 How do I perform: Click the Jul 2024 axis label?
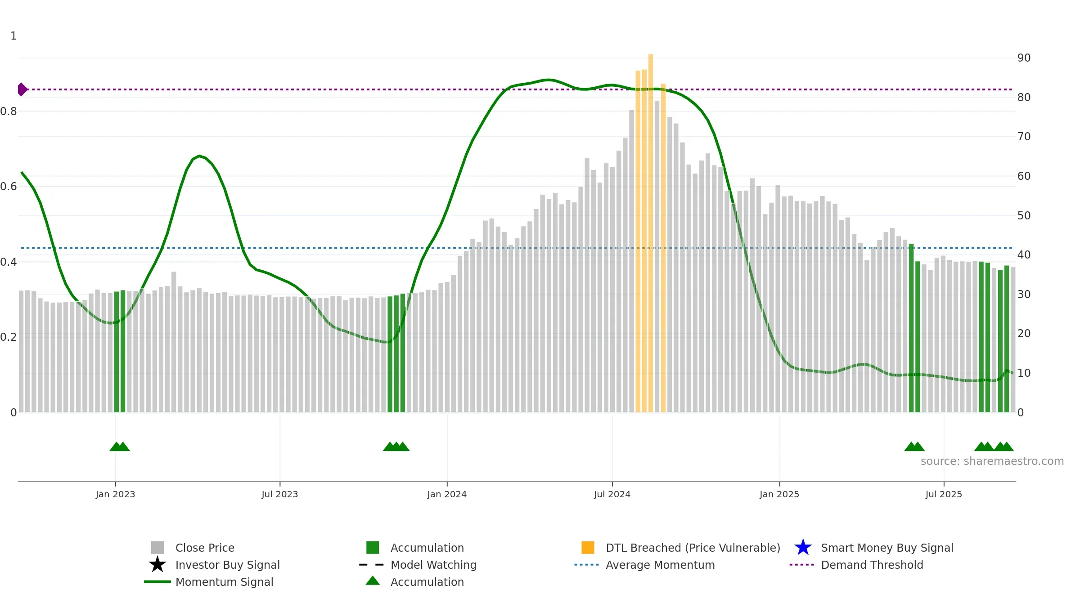tap(612, 495)
